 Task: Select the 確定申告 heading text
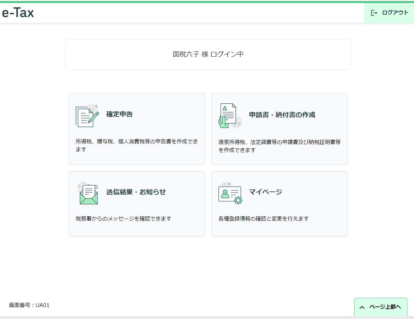119,114
